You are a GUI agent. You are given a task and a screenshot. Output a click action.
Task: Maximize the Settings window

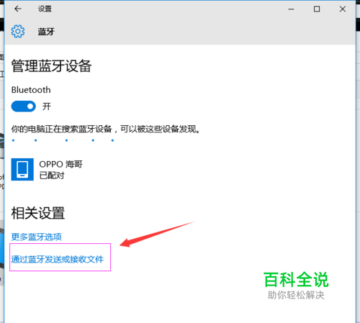317,9
